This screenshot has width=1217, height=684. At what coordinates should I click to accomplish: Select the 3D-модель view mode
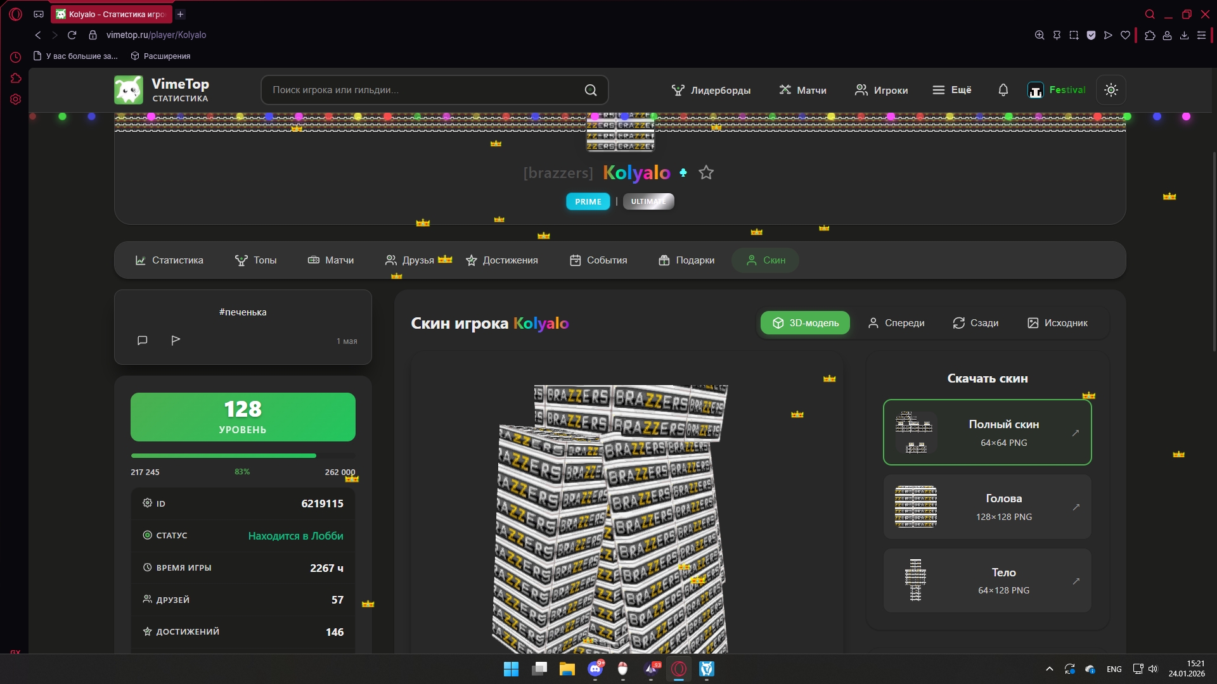point(805,323)
